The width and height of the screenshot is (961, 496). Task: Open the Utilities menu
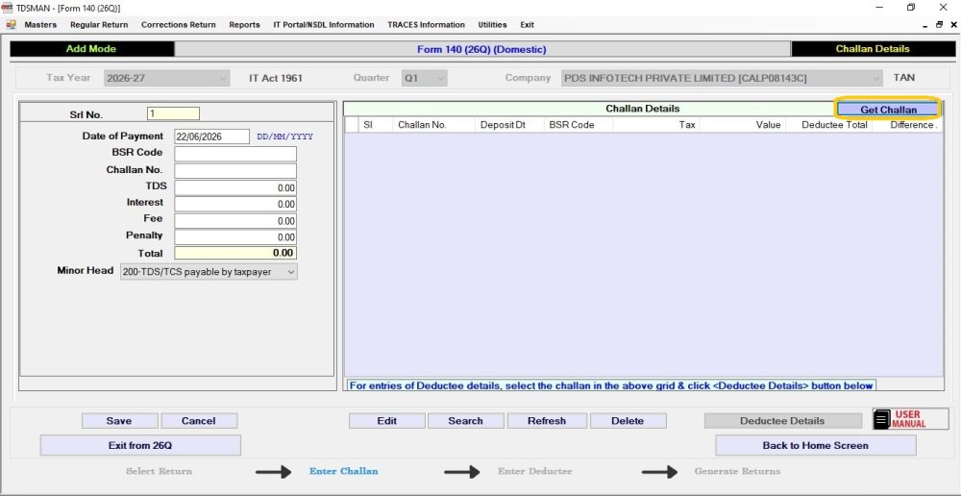pyautogui.click(x=492, y=25)
